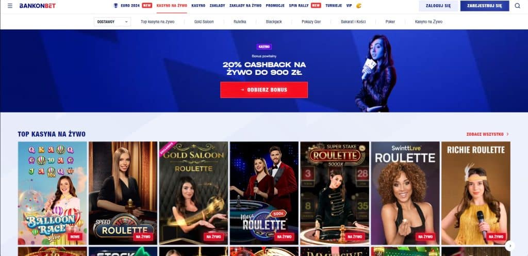
Task: Open the Balloon Race Live game thumbnail
Action: [53, 193]
